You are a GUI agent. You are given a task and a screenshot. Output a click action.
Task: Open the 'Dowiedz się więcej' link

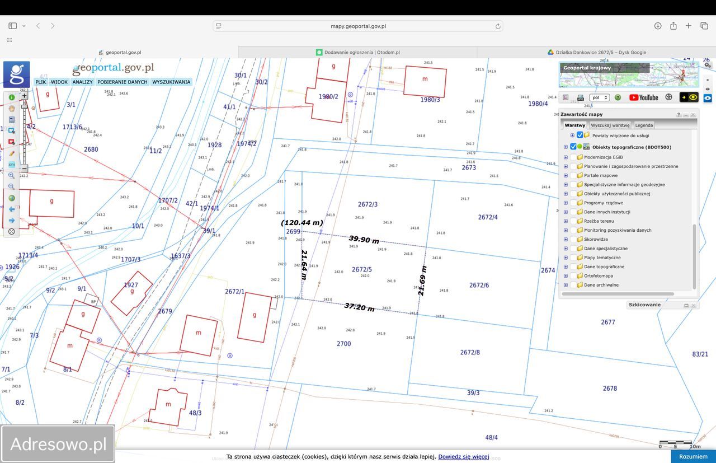pos(464,457)
